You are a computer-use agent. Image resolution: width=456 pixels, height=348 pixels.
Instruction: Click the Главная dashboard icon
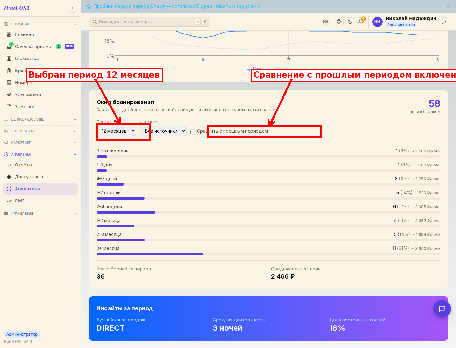click(9, 34)
